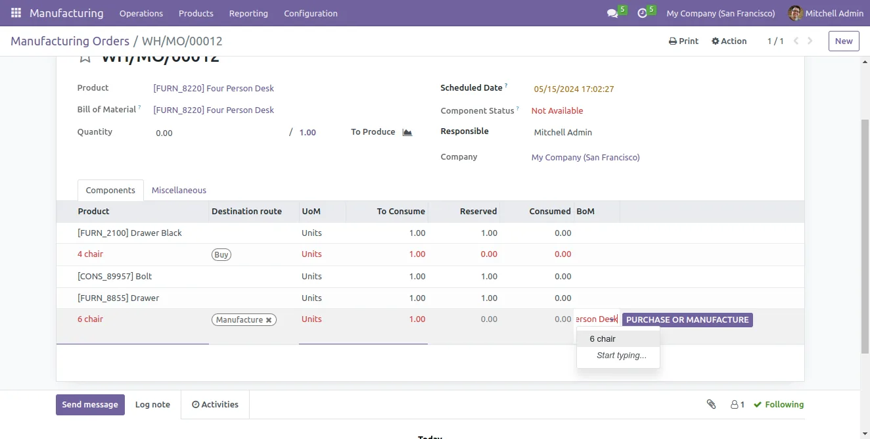Image resolution: width=870 pixels, height=439 pixels.
Task: Open the conversations chat bubble icon
Action: pos(612,13)
